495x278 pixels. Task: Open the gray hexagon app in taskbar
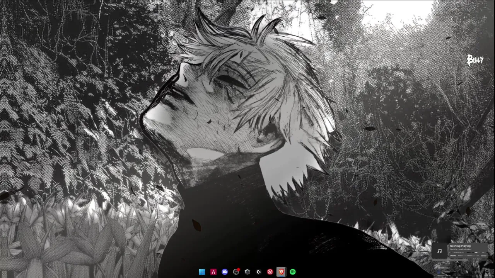pyautogui.click(x=247, y=272)
